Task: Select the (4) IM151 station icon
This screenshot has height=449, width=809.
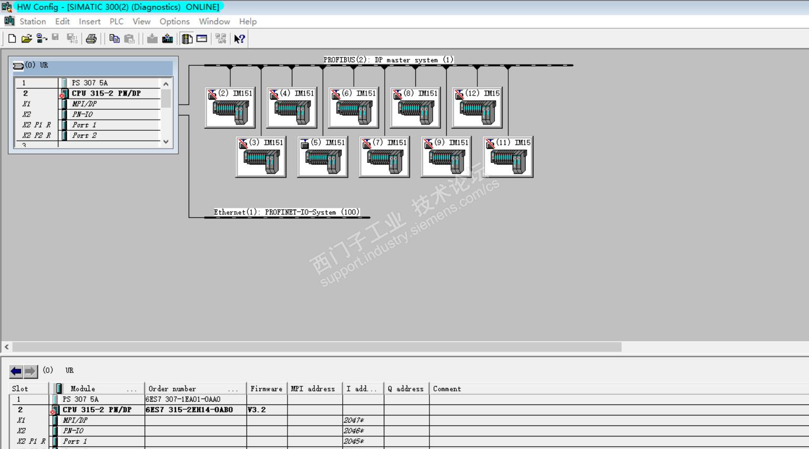Action: coord(292,108)
